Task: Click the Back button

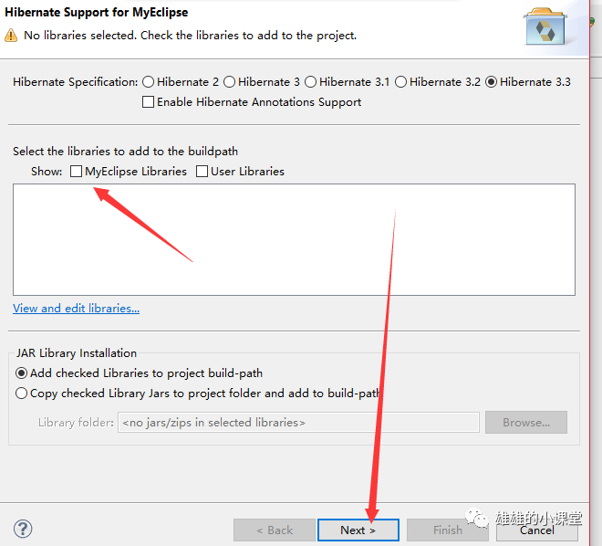Action: tap(275, 530)
